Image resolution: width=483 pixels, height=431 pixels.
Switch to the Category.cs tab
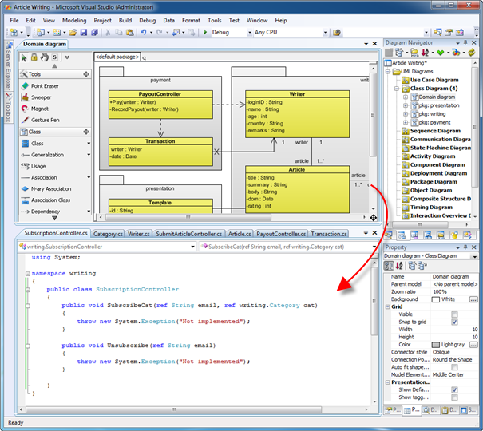point(108,235)
